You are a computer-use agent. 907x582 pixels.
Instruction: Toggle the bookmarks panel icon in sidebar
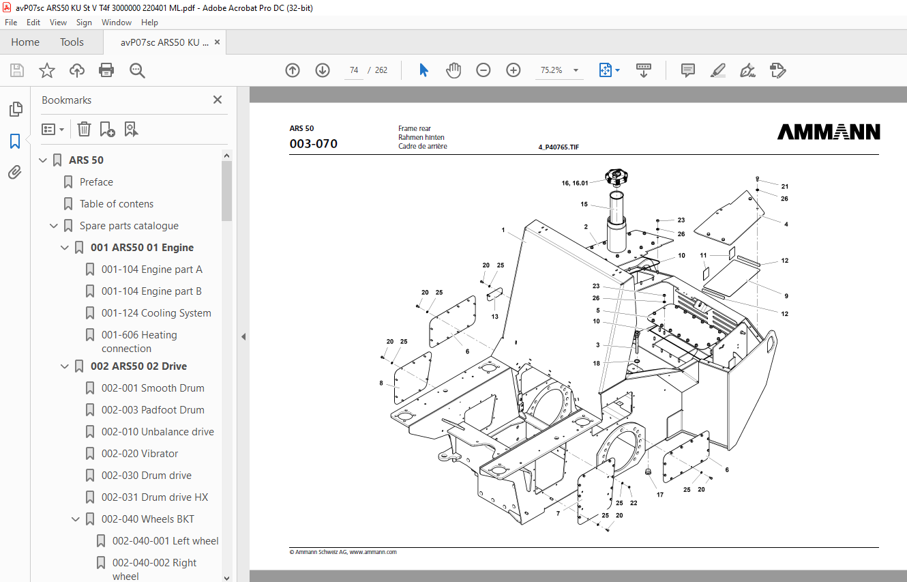(x=15, y=141)
